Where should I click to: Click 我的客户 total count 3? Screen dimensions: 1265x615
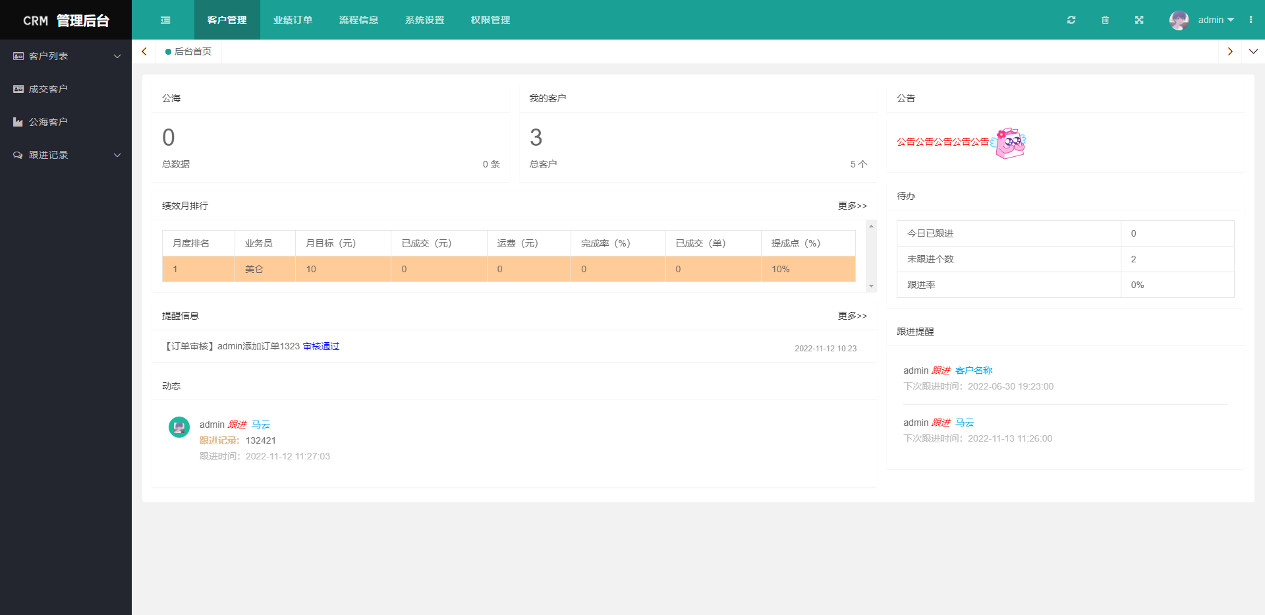coord(536,138)
